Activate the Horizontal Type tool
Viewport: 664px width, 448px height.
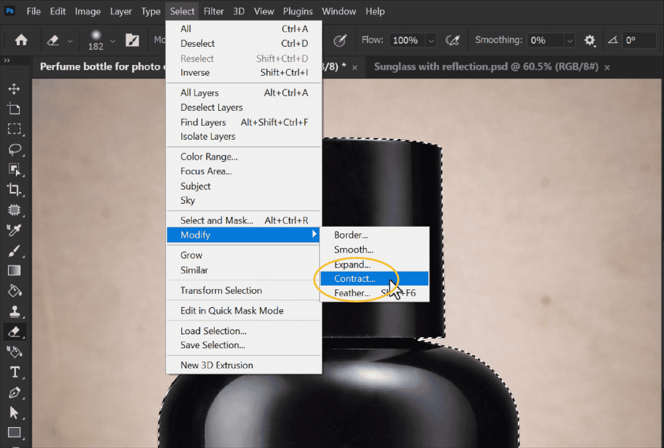click(15, 372)
